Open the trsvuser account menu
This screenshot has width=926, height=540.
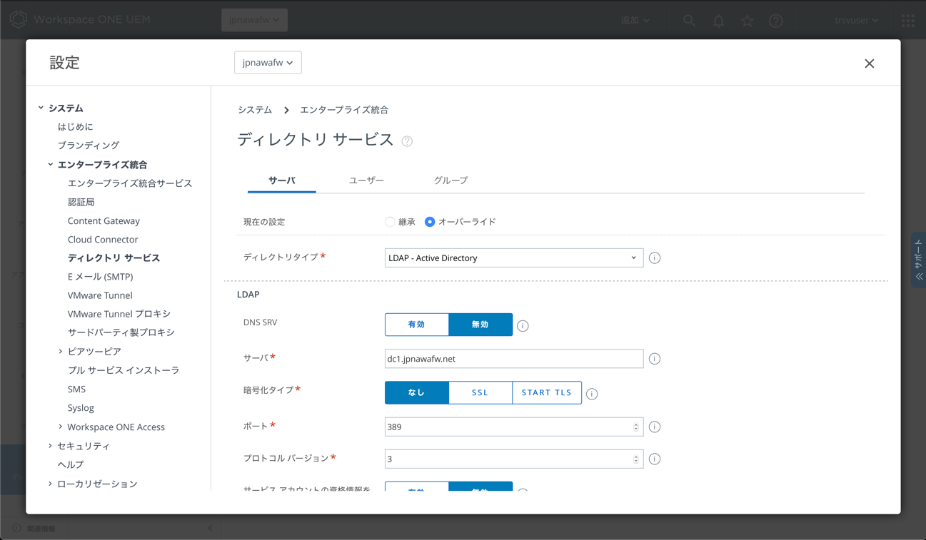(857, 21)
